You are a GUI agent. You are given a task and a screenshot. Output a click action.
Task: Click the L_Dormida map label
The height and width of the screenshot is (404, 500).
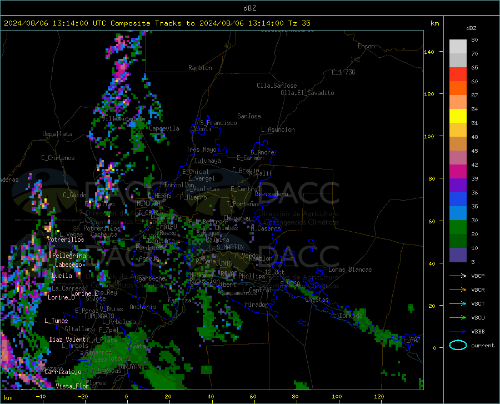pos(347,316)
